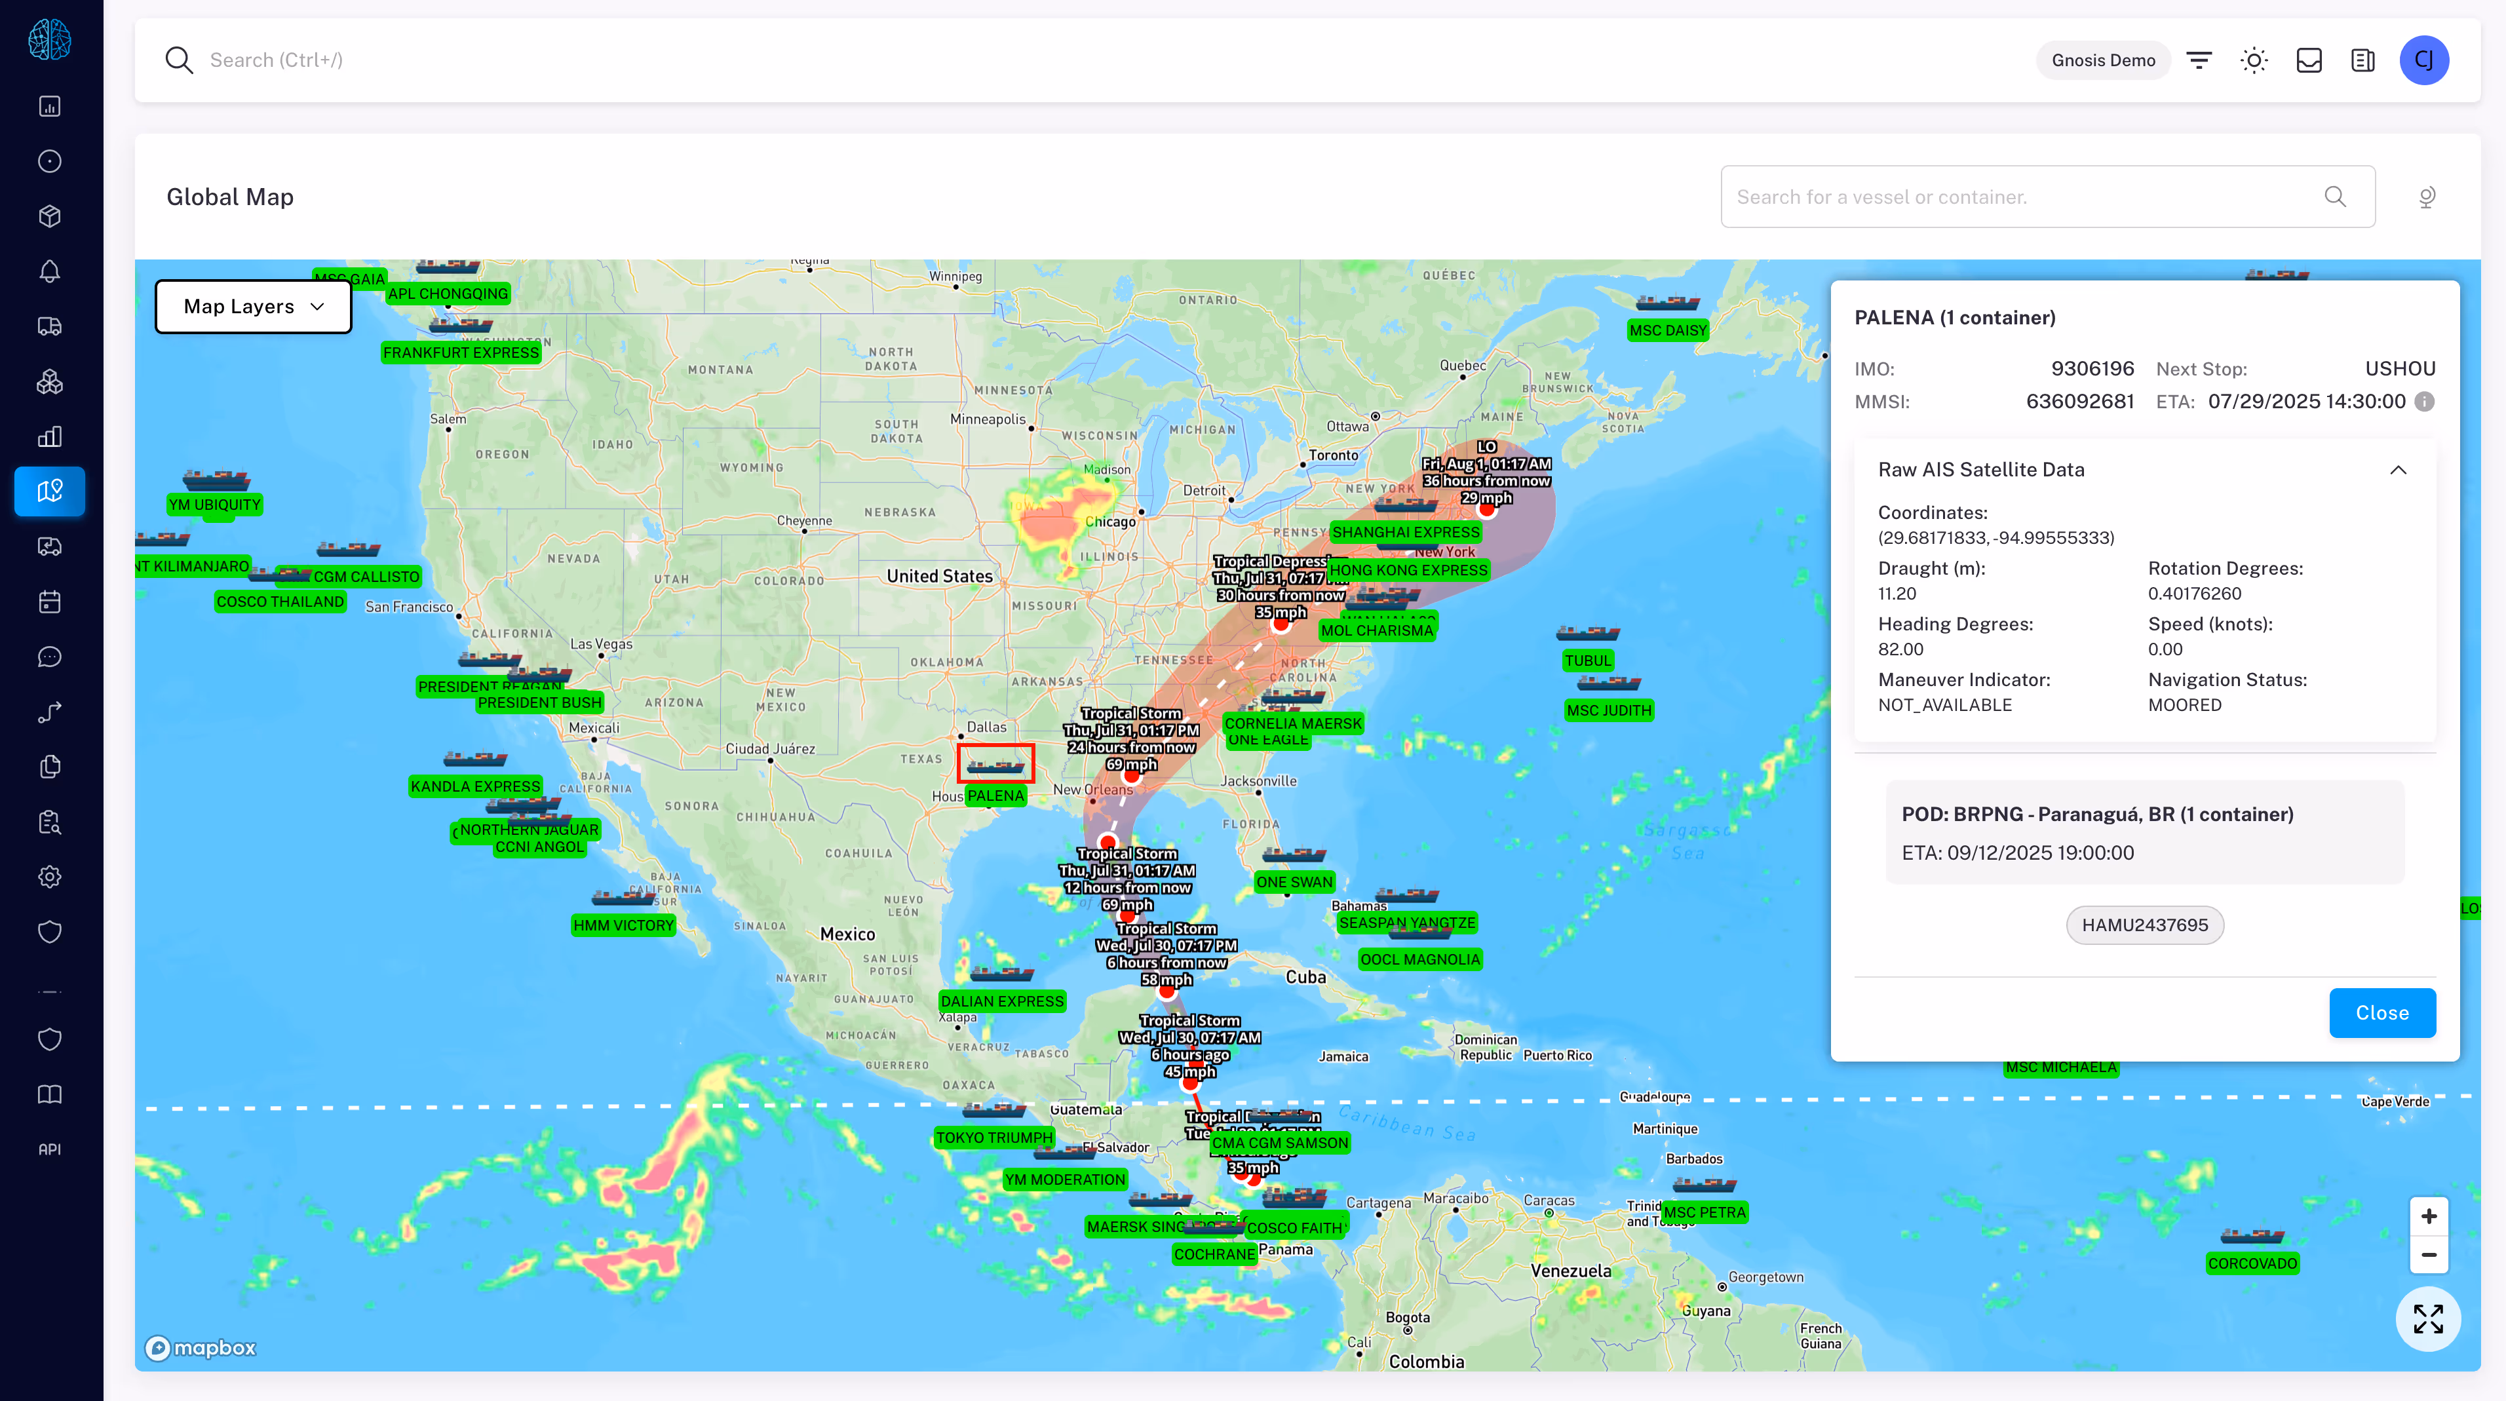Open the API sidebar item

[50, 1149]
